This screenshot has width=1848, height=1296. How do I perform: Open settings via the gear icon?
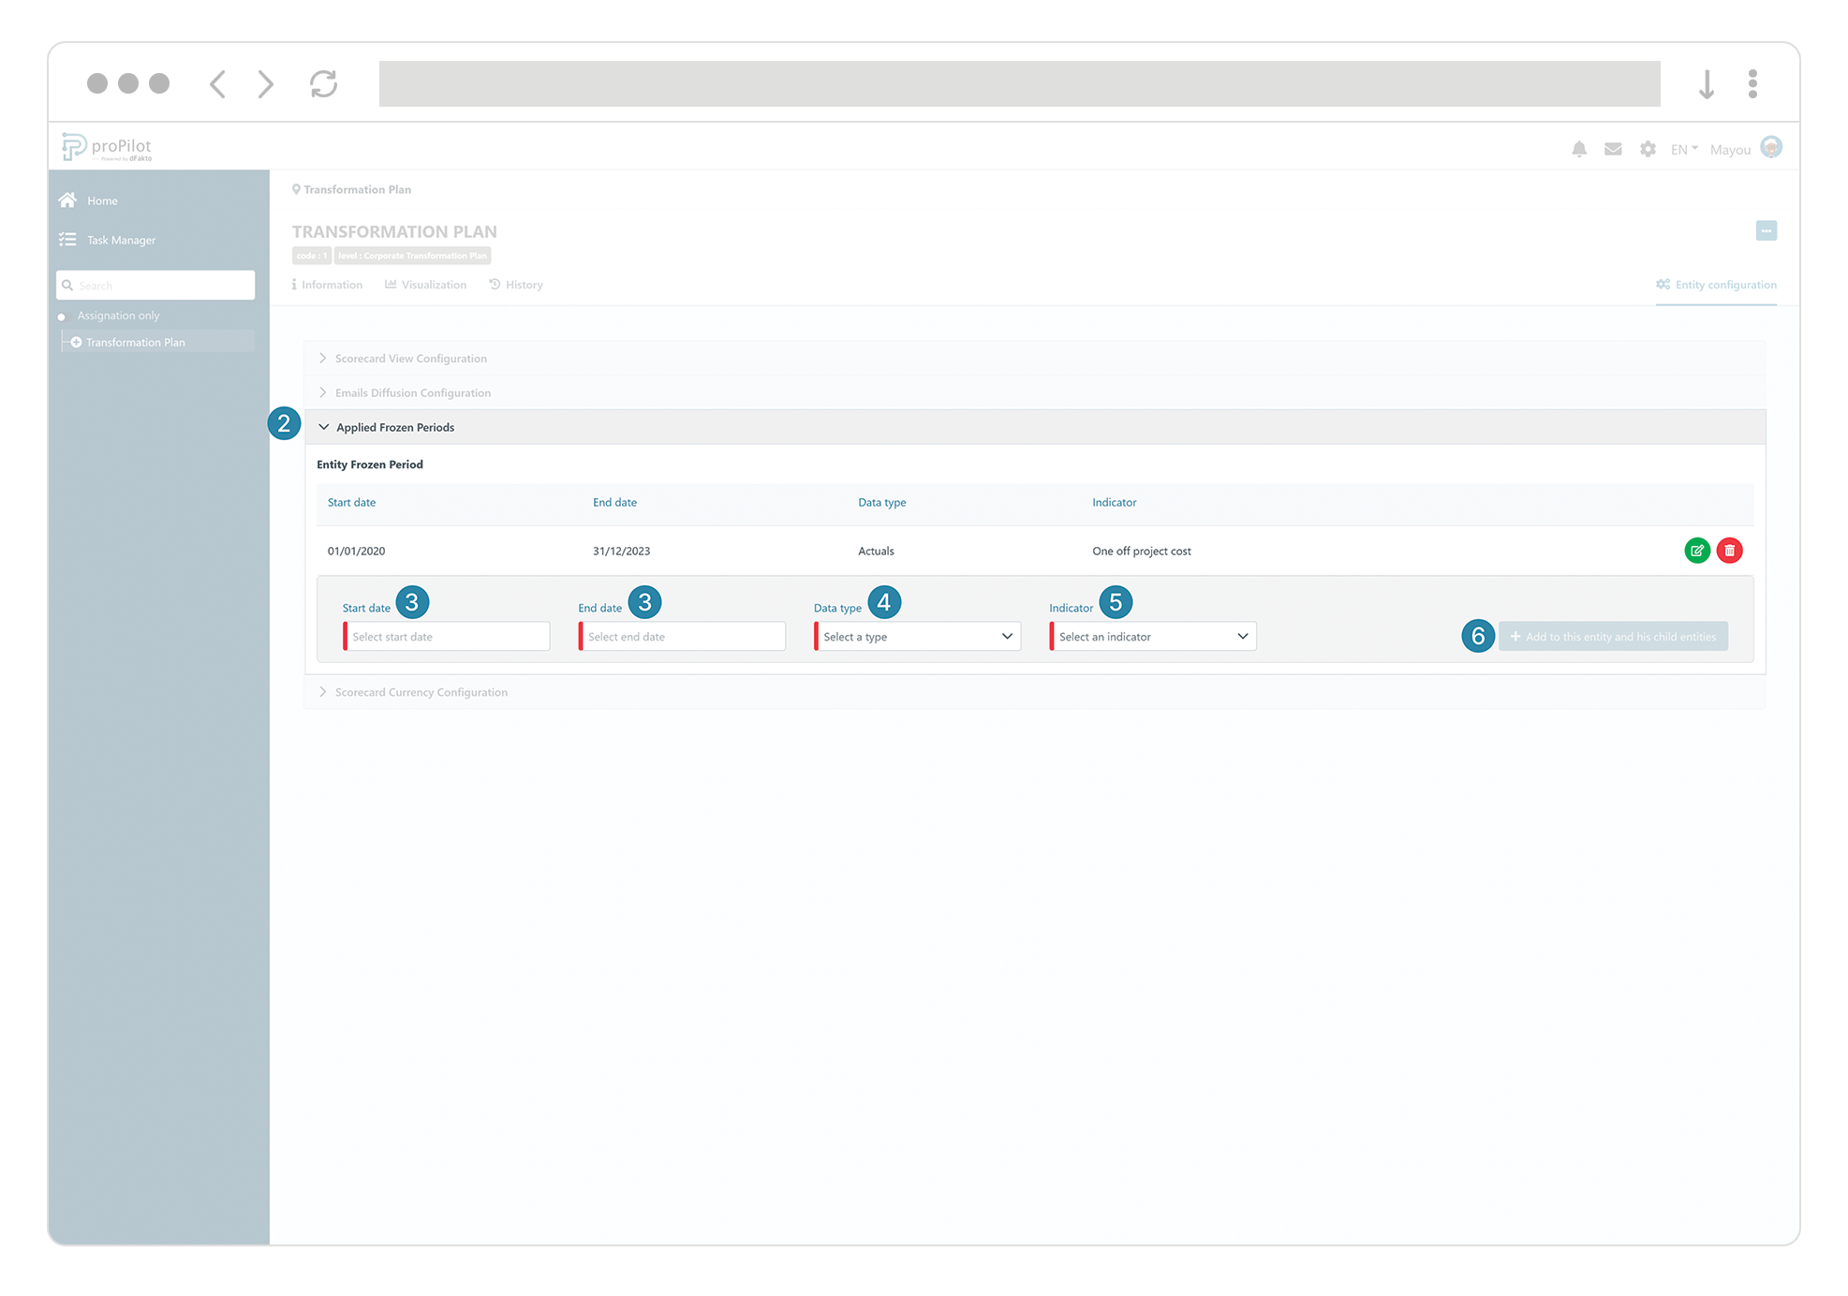pyautogui.click(x=1648, y=148)
